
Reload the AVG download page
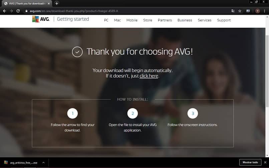(x=18, y=11)
